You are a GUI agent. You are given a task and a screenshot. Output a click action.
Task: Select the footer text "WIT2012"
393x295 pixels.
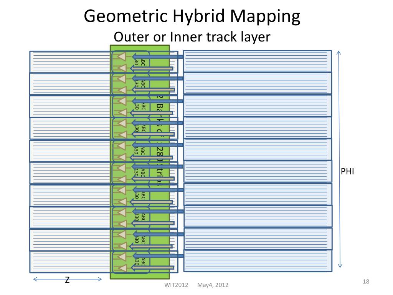[176, 285]
